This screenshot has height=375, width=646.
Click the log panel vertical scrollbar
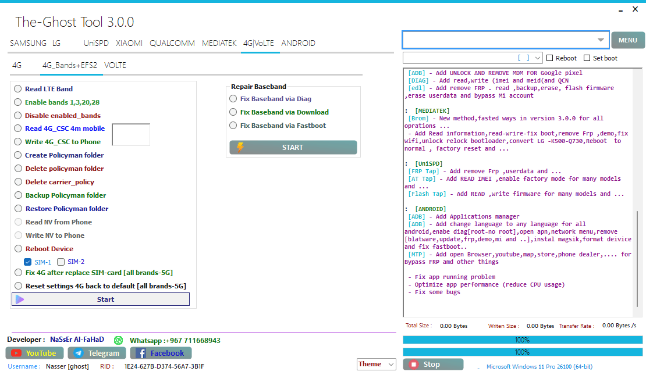point(637,259)
